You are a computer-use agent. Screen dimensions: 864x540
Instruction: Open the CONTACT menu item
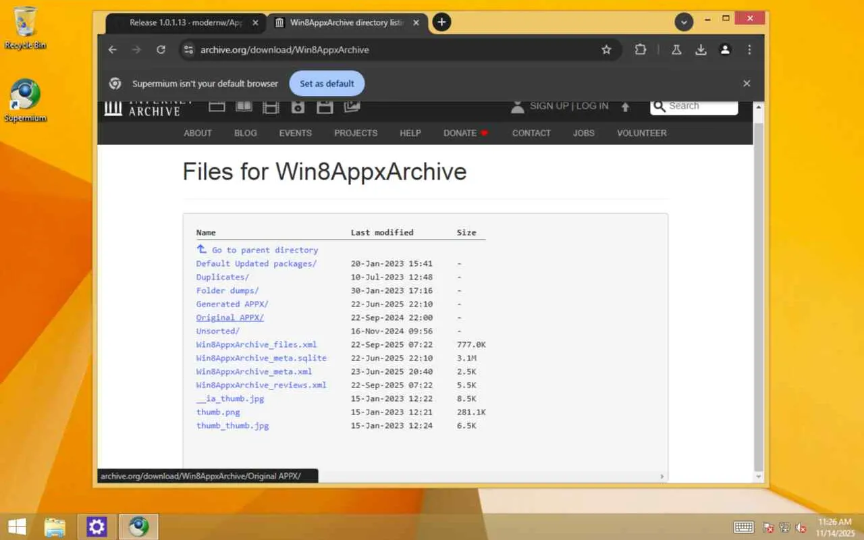coord(531,133)
